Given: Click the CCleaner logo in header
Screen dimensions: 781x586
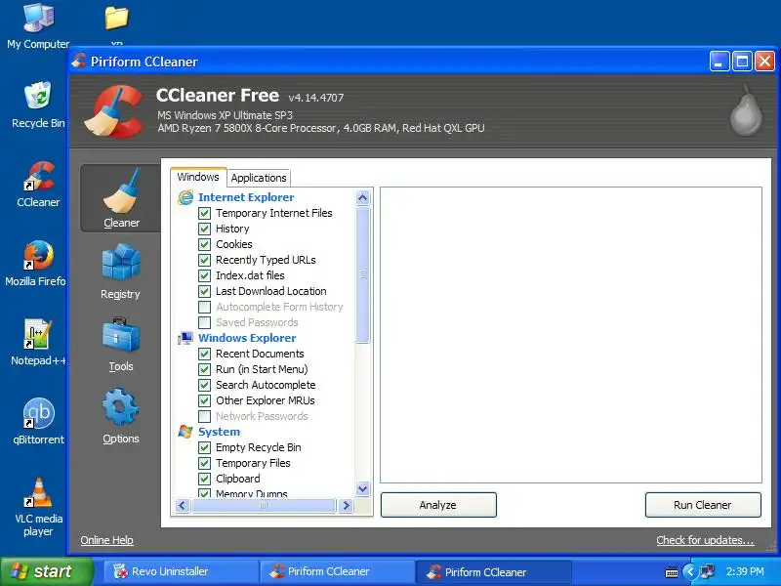Looking at the screenshot, I should click(x=114, y=111).
